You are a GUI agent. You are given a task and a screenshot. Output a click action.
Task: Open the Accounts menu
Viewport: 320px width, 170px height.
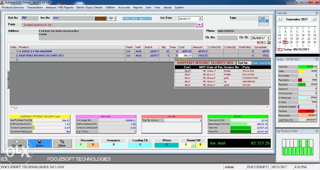tap(124, 8)
